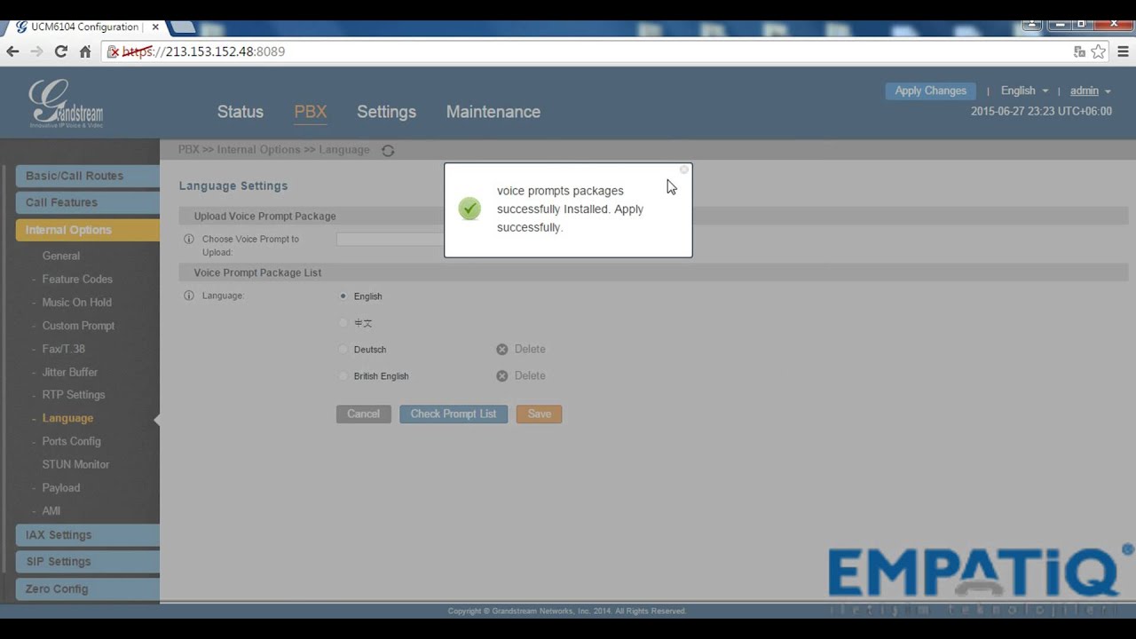1136x639 pixels.
Task: Open RTP Settings in the sidebar
Action: pyautogui.click(x=74, y=395)
